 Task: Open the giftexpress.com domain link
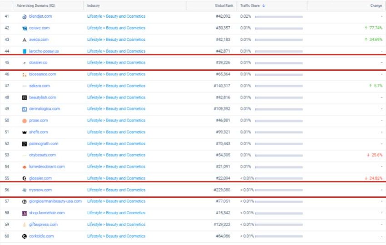click(43, 224)
